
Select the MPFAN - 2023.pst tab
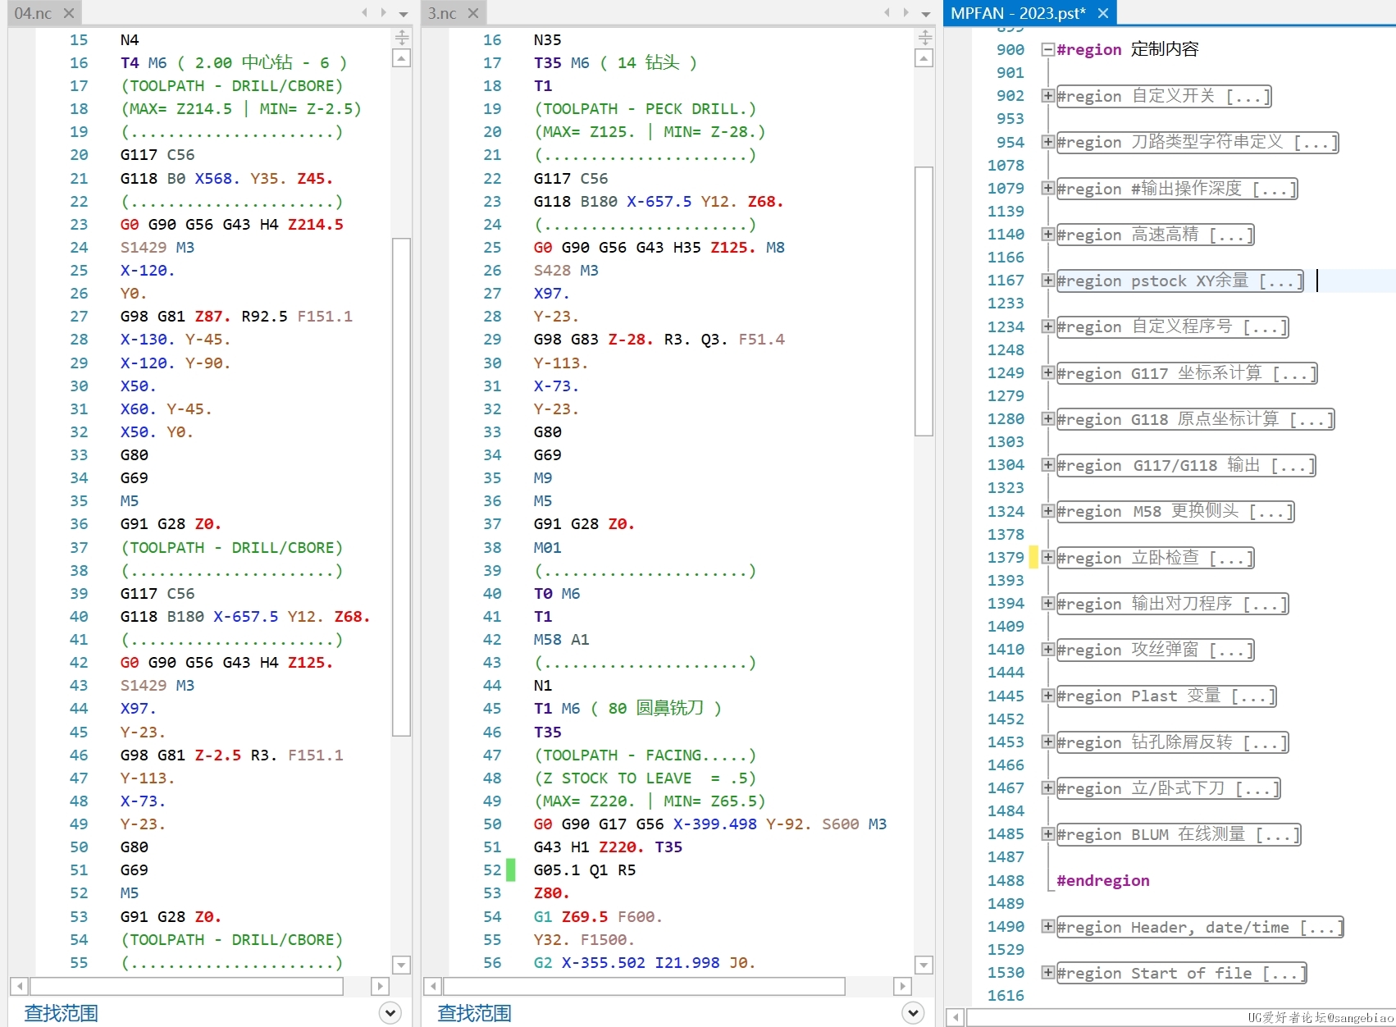pyautogui.click(x=1018, y=13)
